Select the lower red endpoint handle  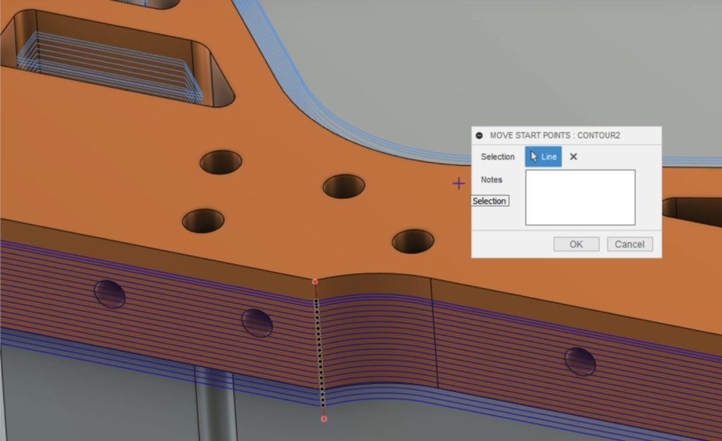click(324, 419)
